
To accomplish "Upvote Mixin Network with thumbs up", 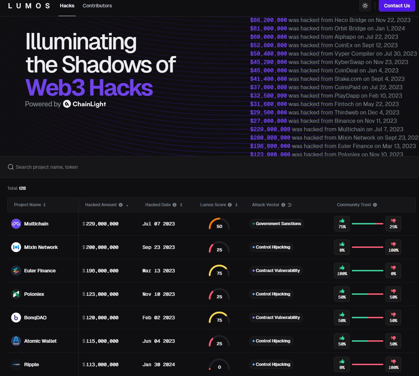I will pyautogui.click(x=342, y=248).
